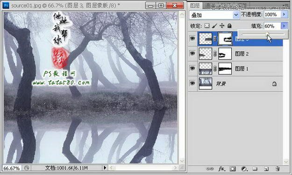The image size is (292, 175).
Task: Click the link layers chain icon
Action: click(x=210, y=168)
